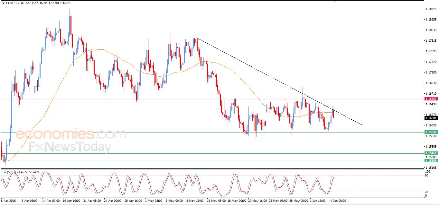Click price axis value 1.17150

tap(431, 73)
